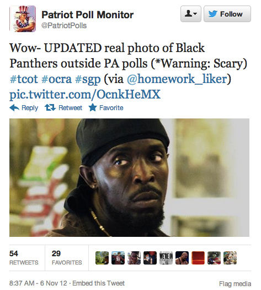The width and height of the screenshot is (261, 290).
Task: Open the pic.twitter.com/OcnkHeMX link
Action: [x=85, y=95]
